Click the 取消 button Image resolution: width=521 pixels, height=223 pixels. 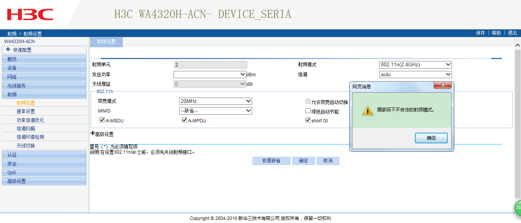pos(328,160)
